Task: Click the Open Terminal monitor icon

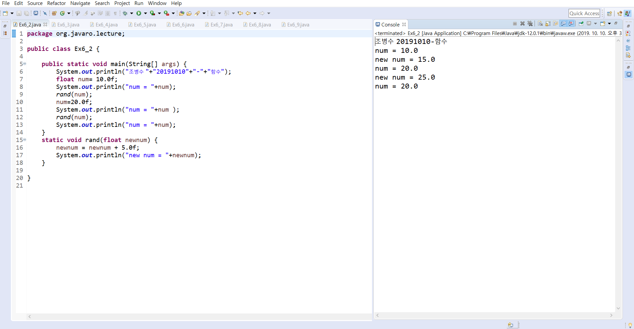Action: pos(36,14)
